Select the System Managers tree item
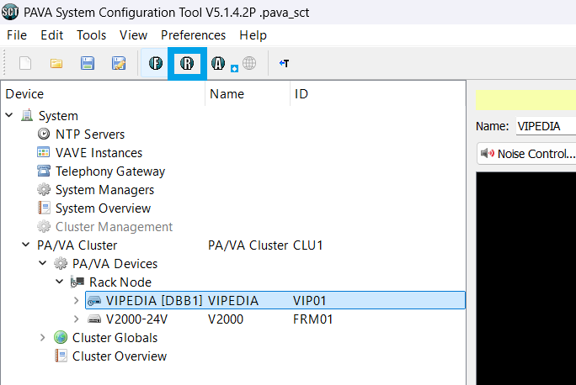 point(104,190)
